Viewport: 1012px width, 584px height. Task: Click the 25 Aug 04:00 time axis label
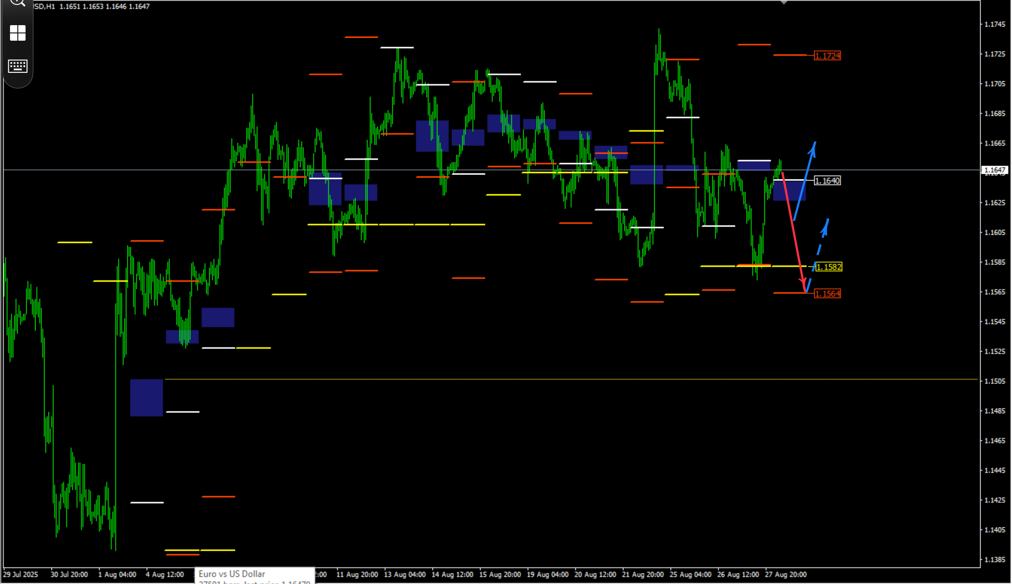coord(691,575)
